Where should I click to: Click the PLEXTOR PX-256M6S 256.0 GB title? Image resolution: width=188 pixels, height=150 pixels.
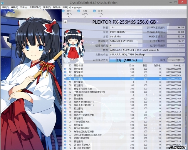pos(124,22)
